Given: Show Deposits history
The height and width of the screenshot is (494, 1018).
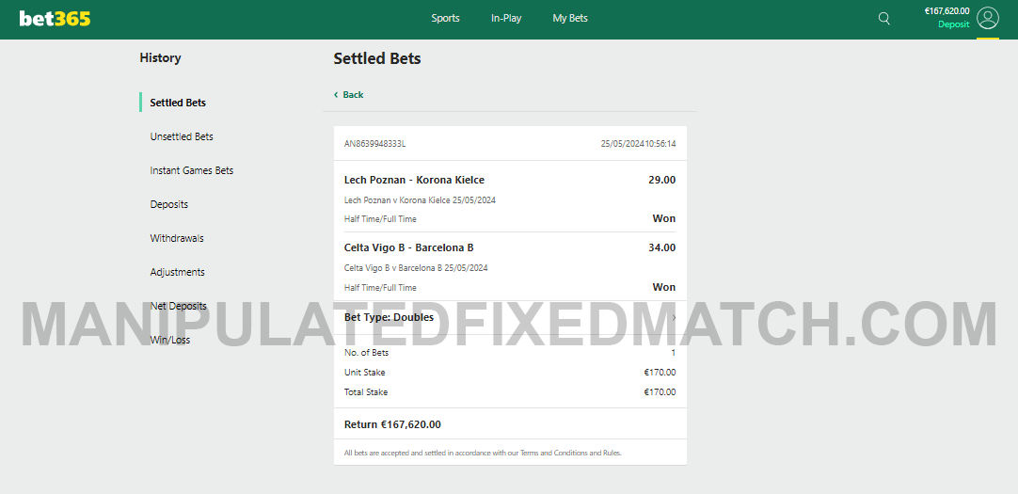Looking at the screenshot, I should tap(169, 204).
